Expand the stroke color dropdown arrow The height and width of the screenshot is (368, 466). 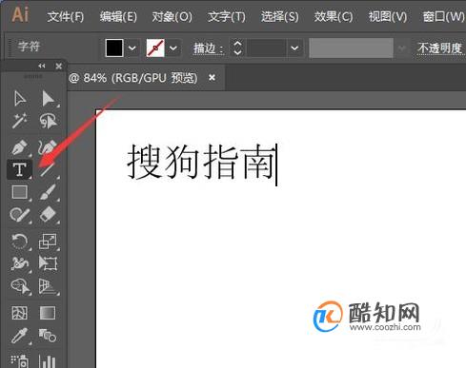click(173, 48)
